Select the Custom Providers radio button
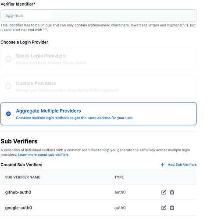Screen dimensions: 207x220 click(8, 86)
